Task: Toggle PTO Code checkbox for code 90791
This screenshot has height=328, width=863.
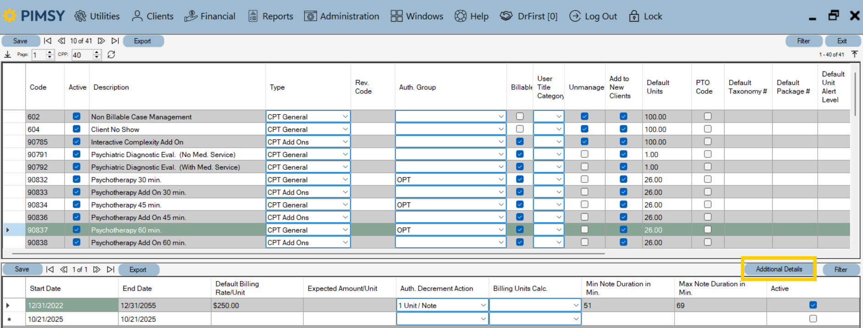Action: coord(708,155)
